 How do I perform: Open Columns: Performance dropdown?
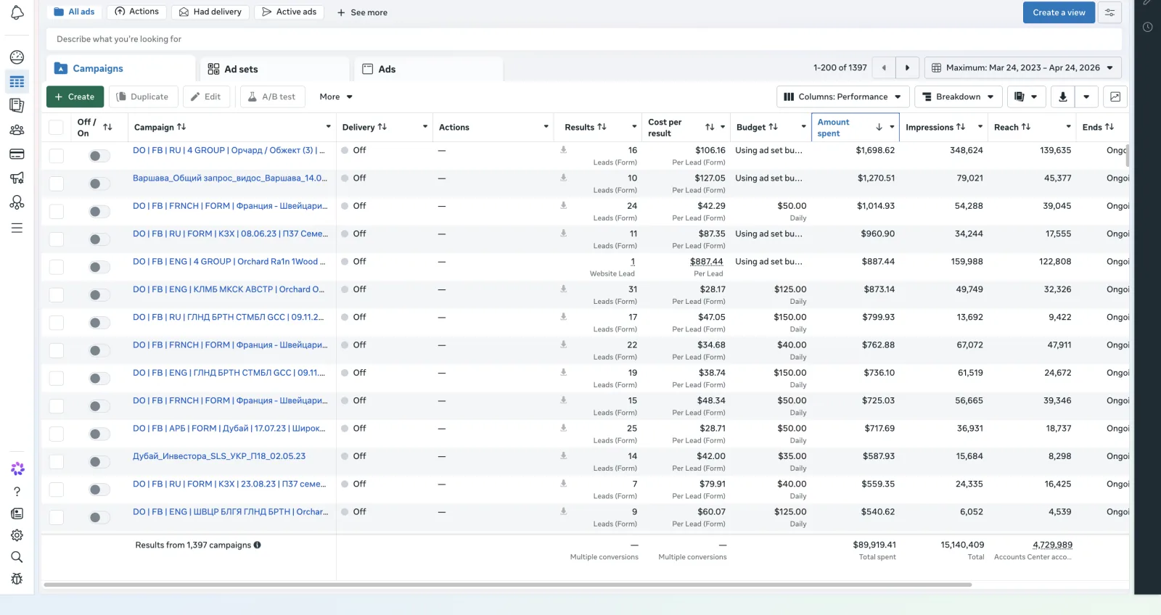[x=842, y=96]
